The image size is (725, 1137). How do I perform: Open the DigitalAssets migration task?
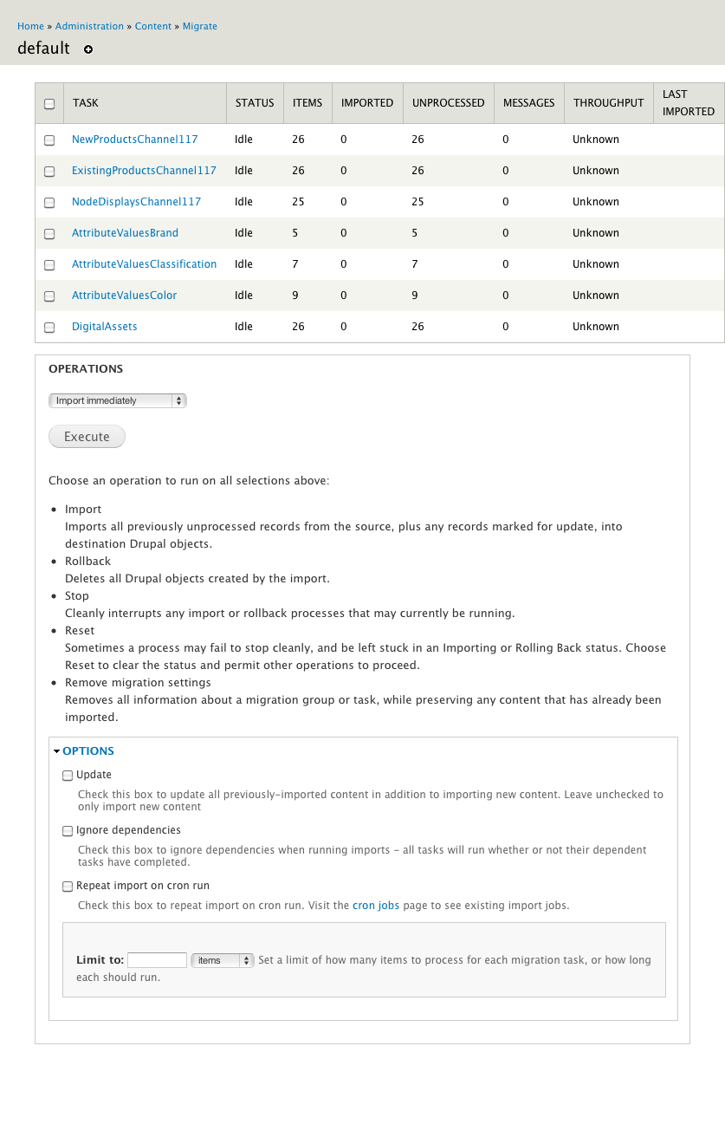(x=104, y=326)
